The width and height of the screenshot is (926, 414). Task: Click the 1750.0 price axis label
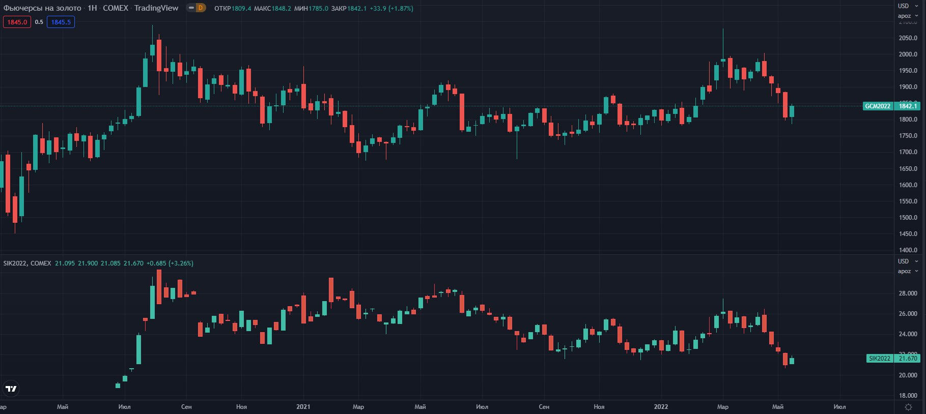click(x=908, y=136)
